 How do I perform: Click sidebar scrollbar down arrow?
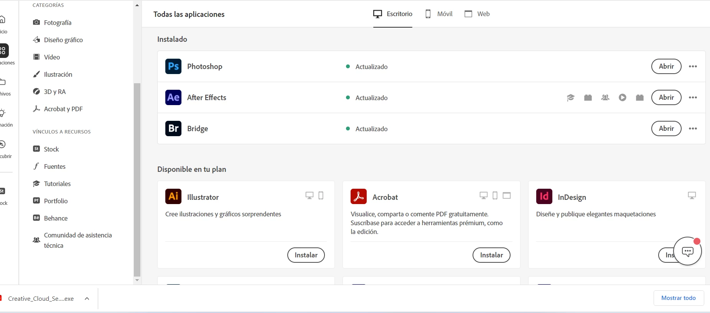[x=137, y=280]
